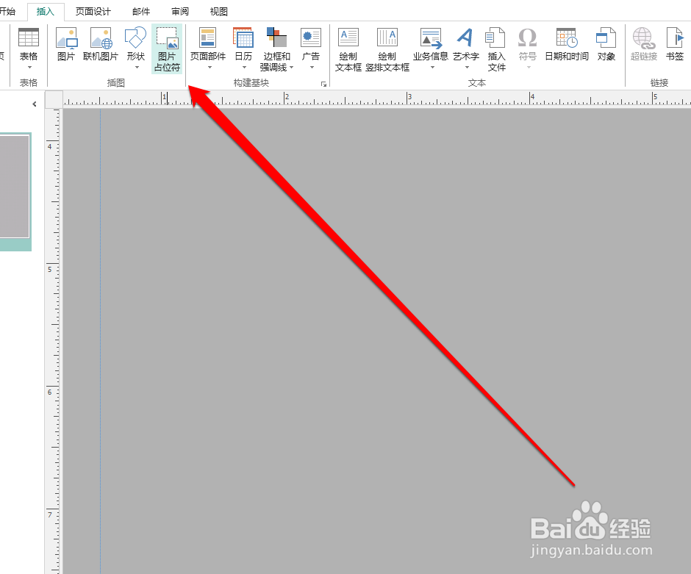Switch to the 页面设计 tab
Viewport: 691px width, 574px height.
93,12
